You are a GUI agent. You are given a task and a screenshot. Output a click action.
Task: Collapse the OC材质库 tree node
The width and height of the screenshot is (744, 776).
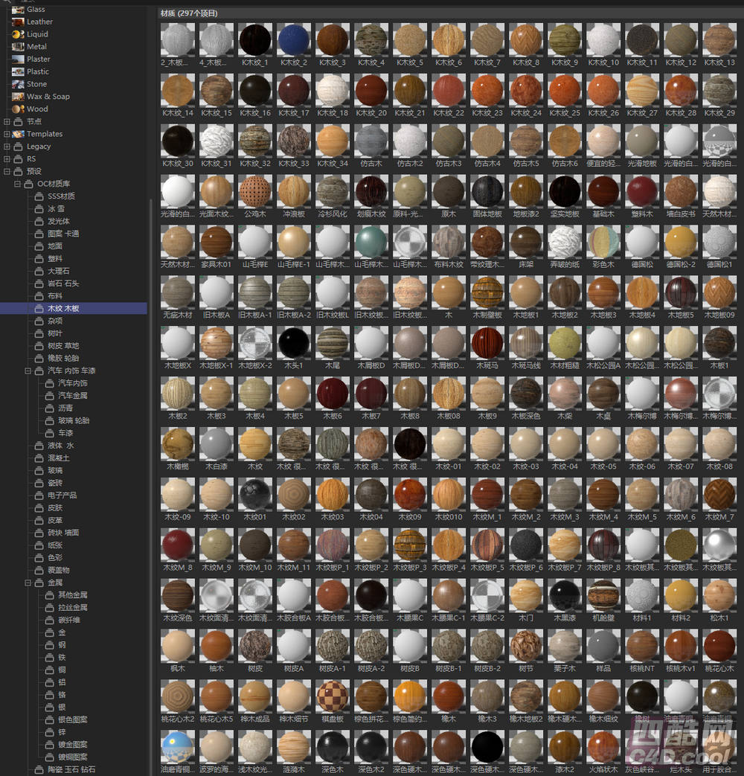[18, 184]
